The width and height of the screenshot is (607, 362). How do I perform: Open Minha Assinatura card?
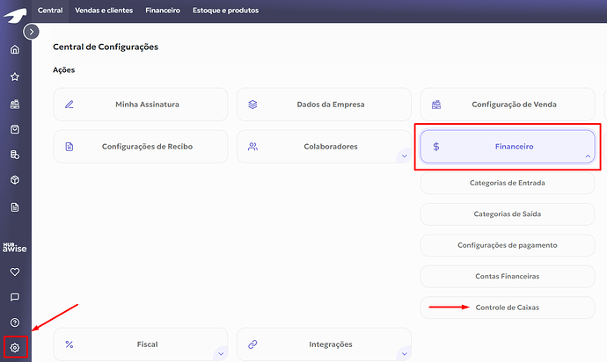coord(141,105)
